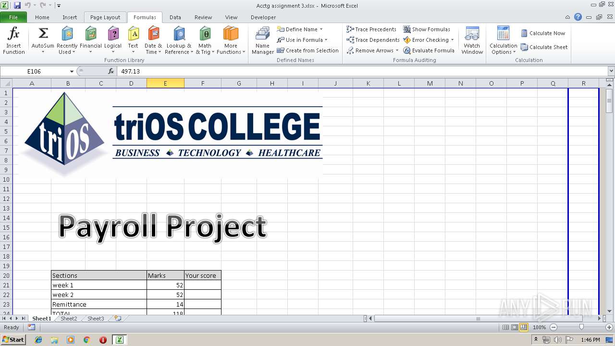
Task: Click Create from Selection
Action: click(307, 50)
